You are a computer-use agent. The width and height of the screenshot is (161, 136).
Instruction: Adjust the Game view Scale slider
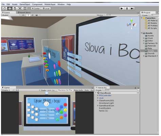[49, 90]
